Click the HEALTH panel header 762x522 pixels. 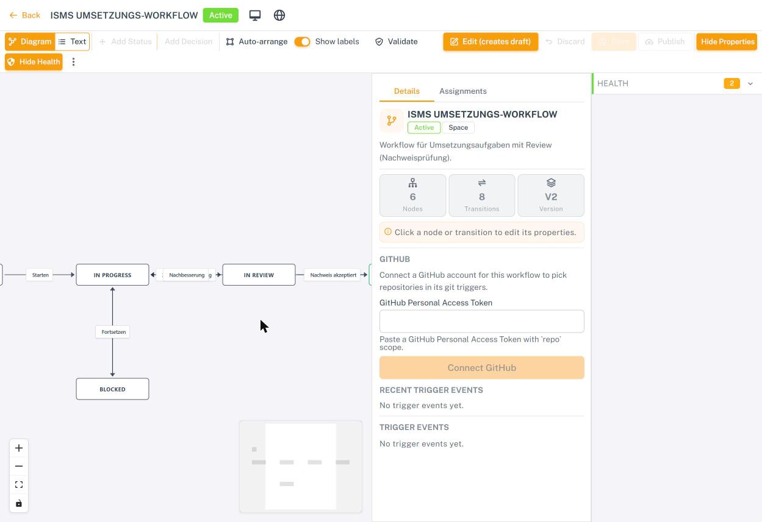pos(676,83)
